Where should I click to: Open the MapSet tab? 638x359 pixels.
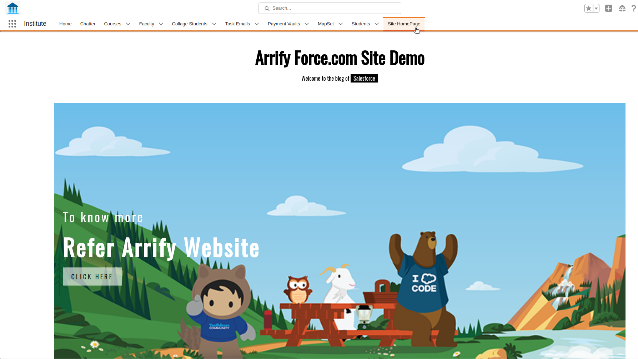pyautogui.click(x=326, y=24)
